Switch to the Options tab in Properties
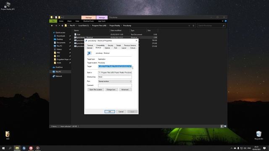The height and width of the screenshot is (151, 269). pos(108,48)
